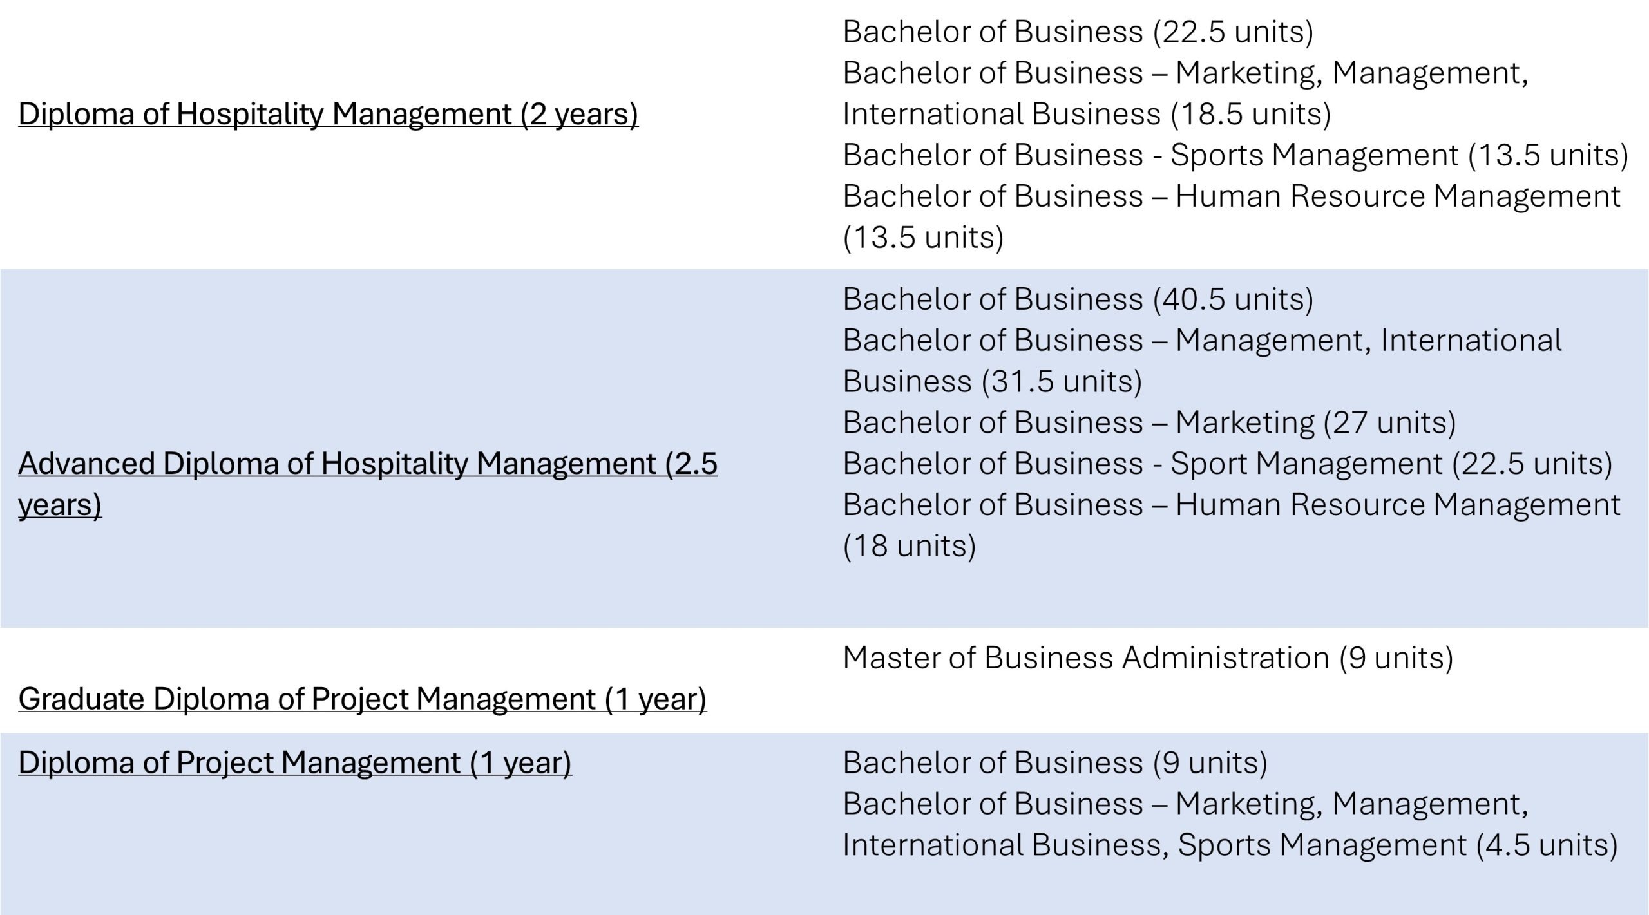Click 'International Business, Sports Management (4.5 units)' line
This screenshot has width=1649, height=915.
click(1230, 845)
